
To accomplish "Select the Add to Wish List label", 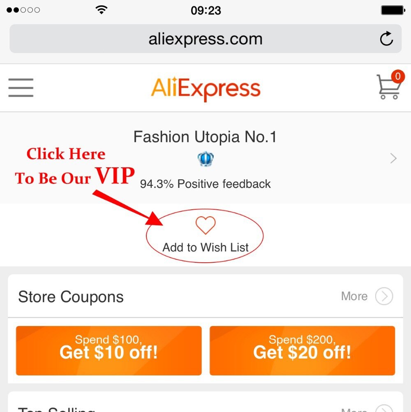I will click(x=205, y=247).
